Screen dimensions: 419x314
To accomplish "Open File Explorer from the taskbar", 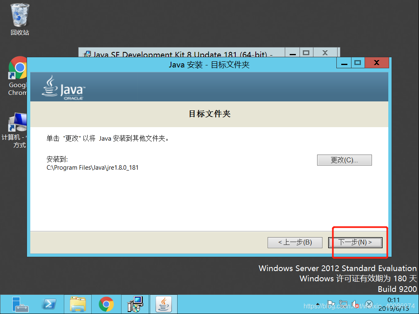I will click(x=78, y=304).
